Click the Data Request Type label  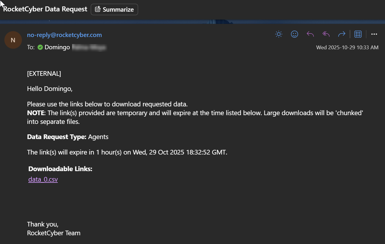tap(57, 137)
